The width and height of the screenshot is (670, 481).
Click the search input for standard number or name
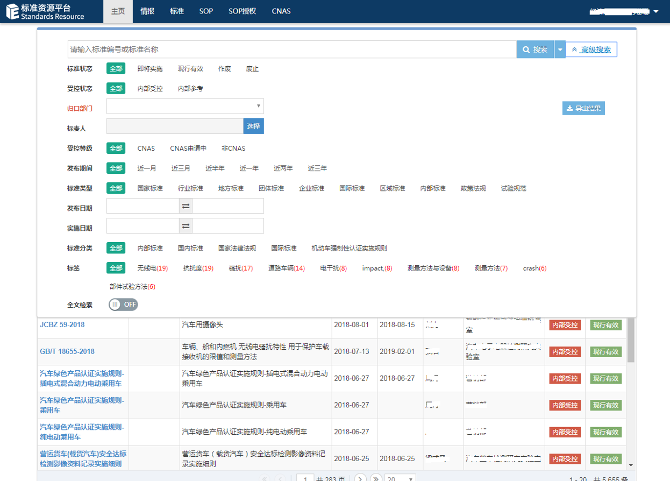(x=292, y=49)
